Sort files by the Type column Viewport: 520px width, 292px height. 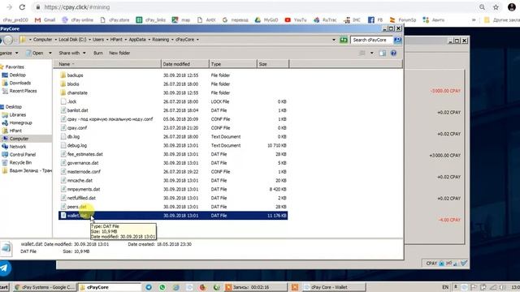pyautogui.click(x=233, y=64)
